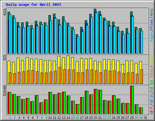155x121 pixels.
Task: Click day label 13 on the axis
Action: (x=64, y=118)
